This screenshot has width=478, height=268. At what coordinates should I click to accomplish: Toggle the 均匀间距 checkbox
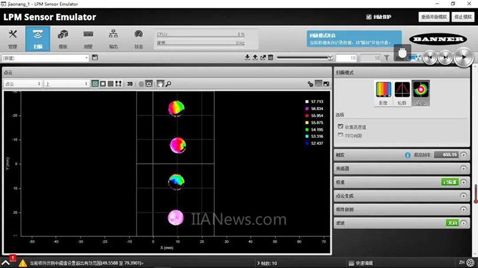(x=340, y=135)
